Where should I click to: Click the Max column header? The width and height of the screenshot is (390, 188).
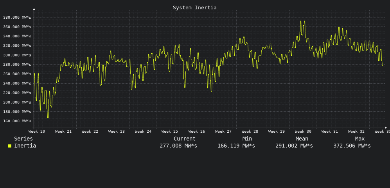(x=360, y=139)
